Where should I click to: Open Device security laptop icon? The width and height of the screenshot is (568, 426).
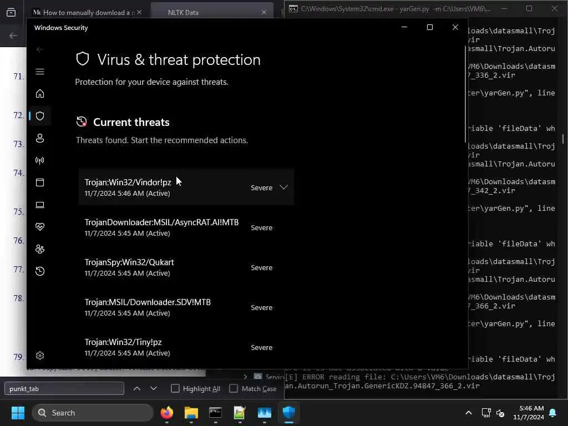point(40,205)
